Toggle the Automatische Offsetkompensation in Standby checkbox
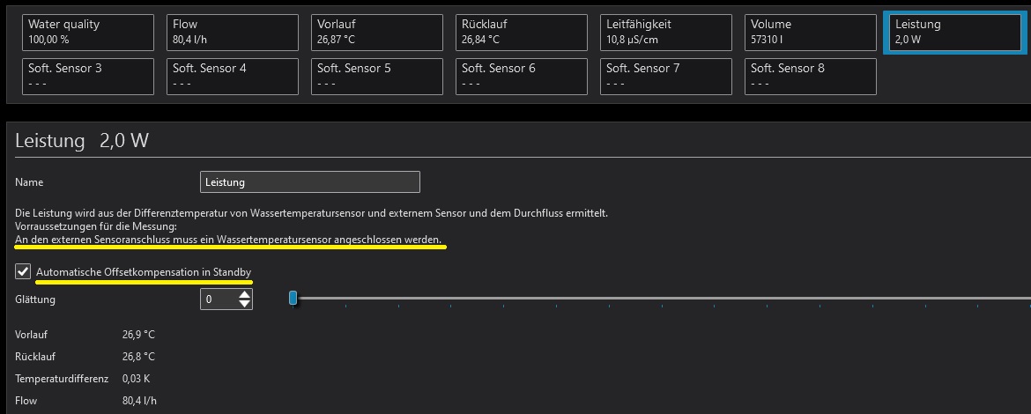Viewport: 1031px width, 414px height. click(x=23, y=270)
